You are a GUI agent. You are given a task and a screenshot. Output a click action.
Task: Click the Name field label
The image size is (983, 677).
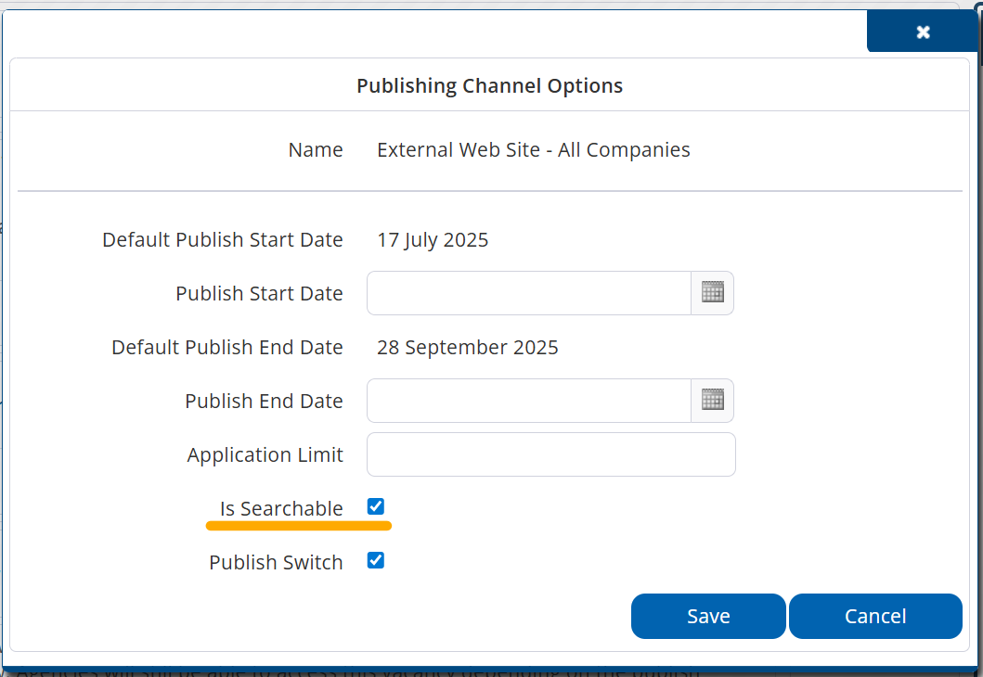(x=316, y=149)
